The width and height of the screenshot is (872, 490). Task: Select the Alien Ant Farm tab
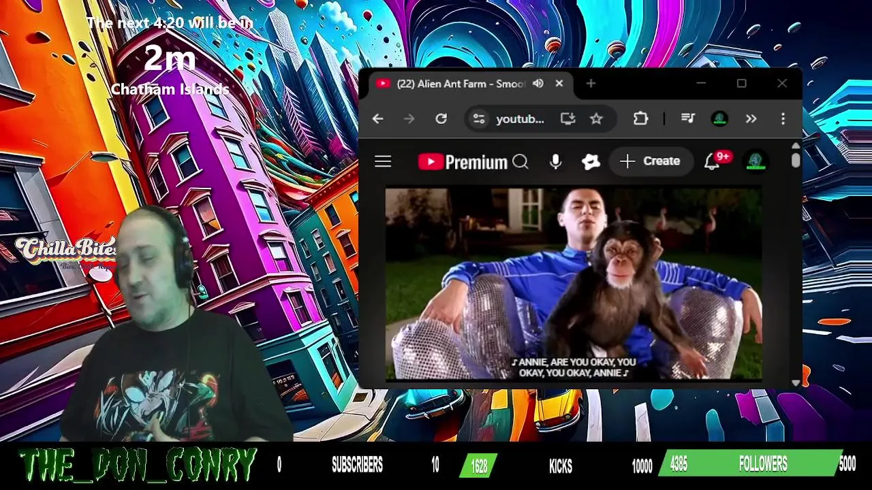coord(470,84)
